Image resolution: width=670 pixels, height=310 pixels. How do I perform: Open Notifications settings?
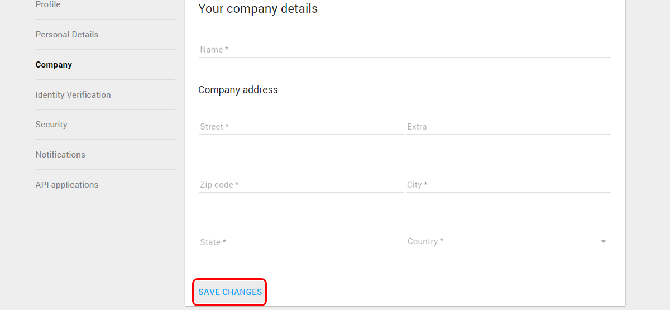click(60, 155)
